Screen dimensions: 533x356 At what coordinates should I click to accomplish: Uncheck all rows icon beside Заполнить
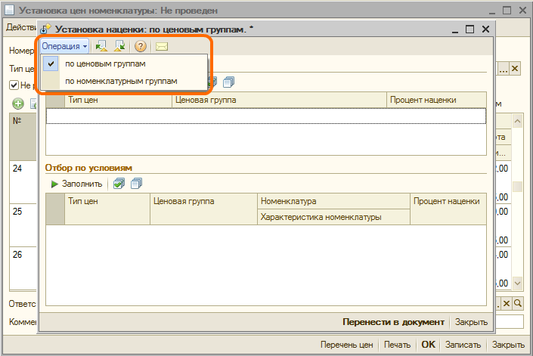click(x=137, y=184)
